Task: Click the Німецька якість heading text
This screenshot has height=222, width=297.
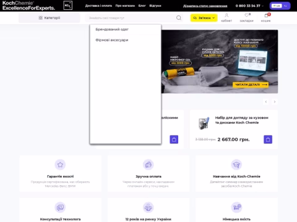Action: tap(236, 219)
